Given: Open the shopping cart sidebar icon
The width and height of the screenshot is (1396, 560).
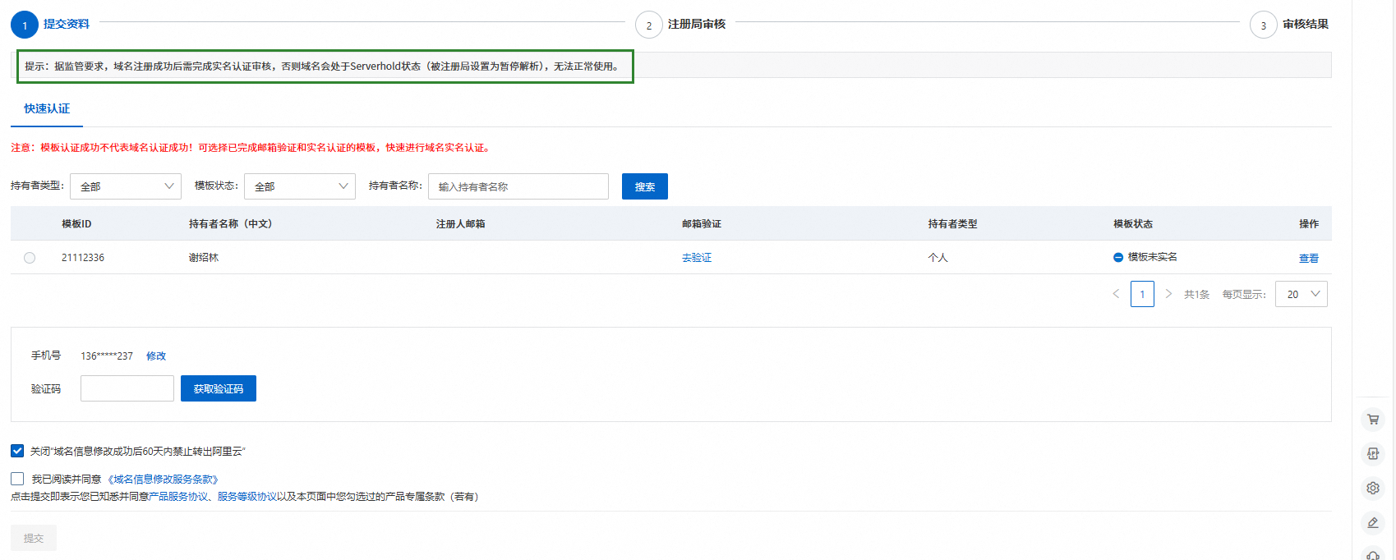Looking at the screenshot, I should click(x=1372, y=420).
